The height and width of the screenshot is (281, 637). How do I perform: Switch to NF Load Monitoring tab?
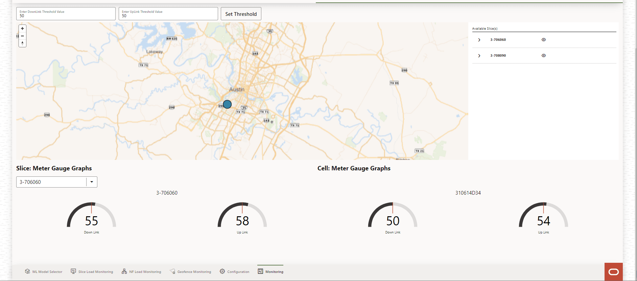(141, 272)
